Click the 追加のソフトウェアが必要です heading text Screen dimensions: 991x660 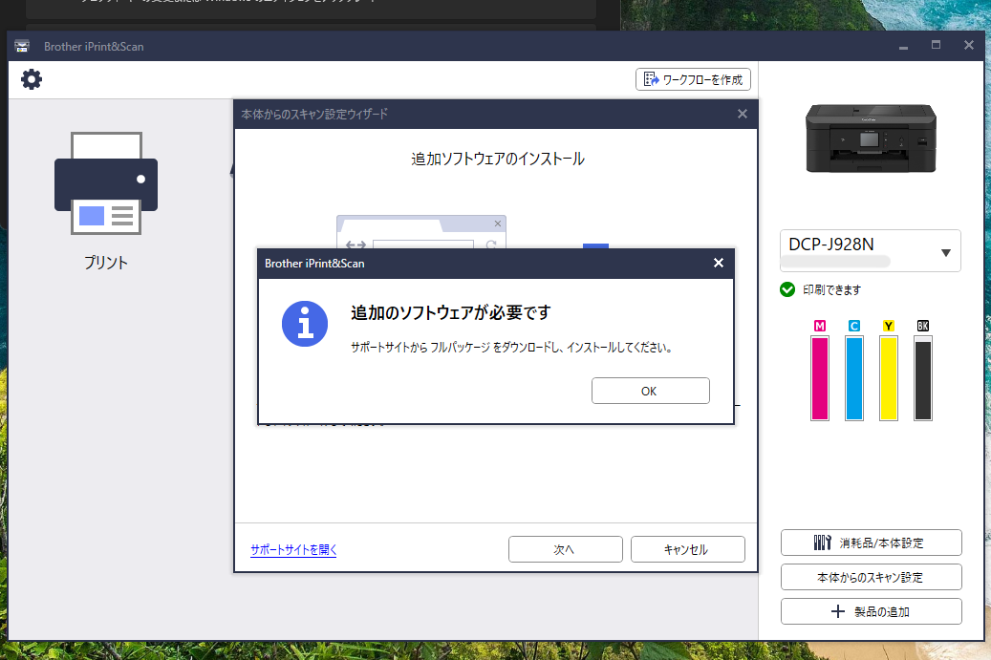[451, 312]
